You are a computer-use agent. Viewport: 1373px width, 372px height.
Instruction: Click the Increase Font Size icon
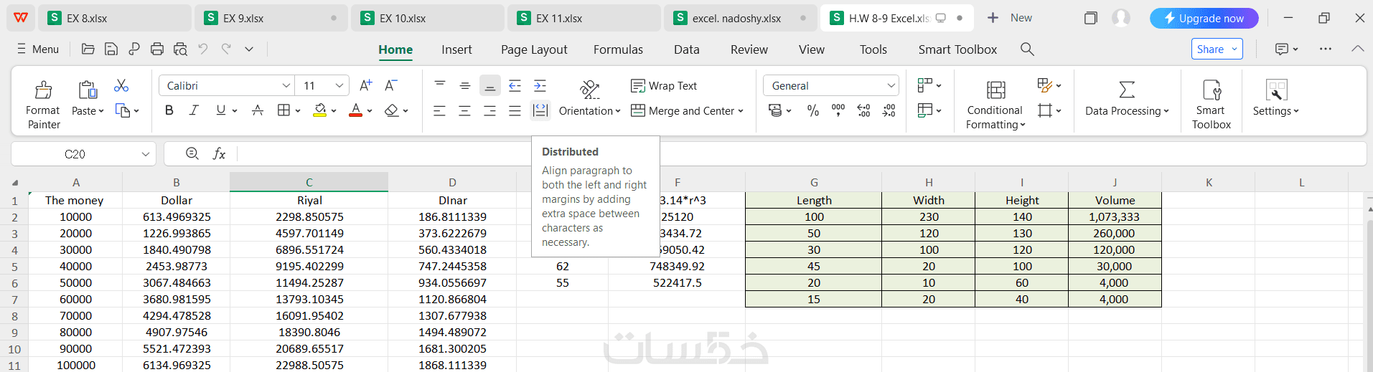pos(365,85)
